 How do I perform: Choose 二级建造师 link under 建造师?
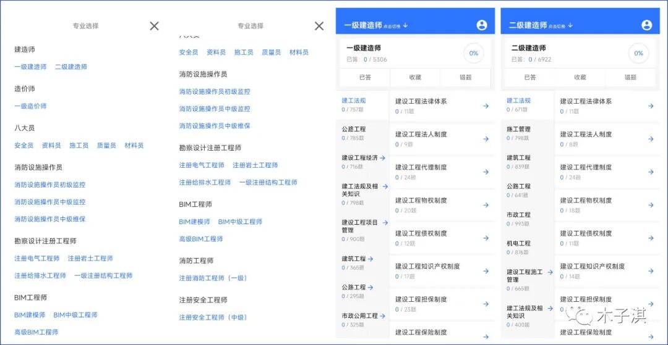(x=71, y=67)
